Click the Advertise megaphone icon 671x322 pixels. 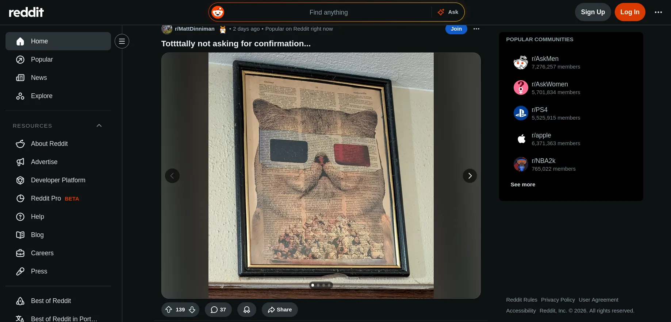click(x=20, y=162)
